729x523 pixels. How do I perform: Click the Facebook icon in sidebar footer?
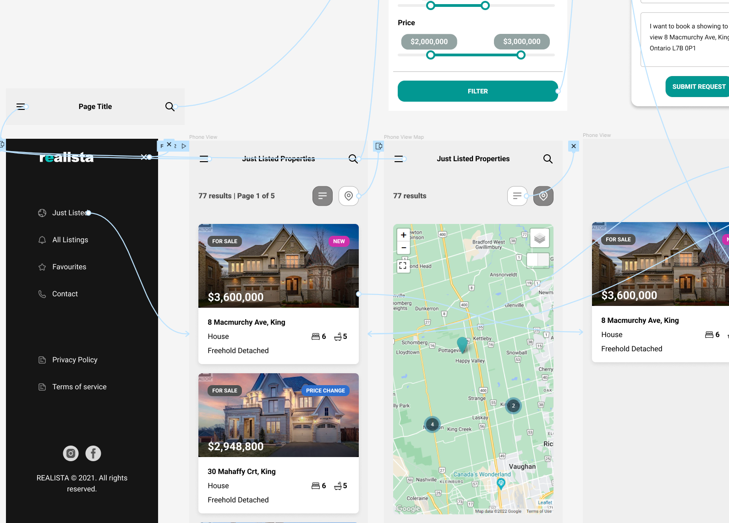pos(93,453)
